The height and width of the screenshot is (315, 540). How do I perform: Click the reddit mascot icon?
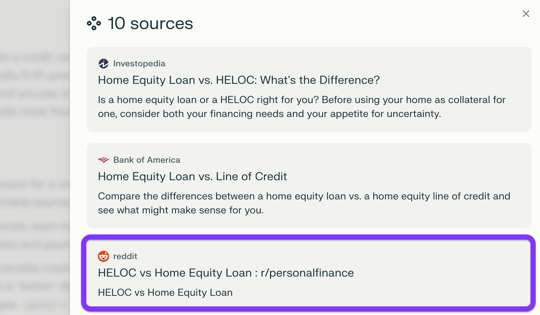coord(104,256)
